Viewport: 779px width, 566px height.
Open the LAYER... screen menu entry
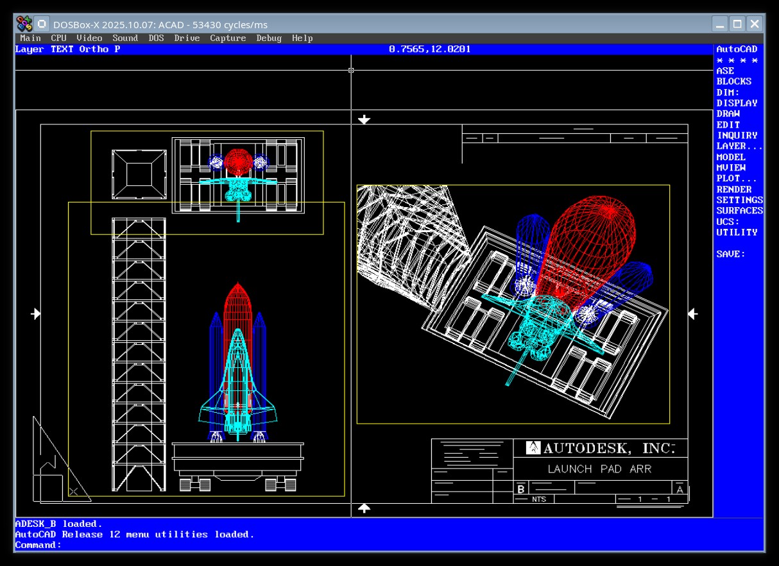tap(739, 146)
